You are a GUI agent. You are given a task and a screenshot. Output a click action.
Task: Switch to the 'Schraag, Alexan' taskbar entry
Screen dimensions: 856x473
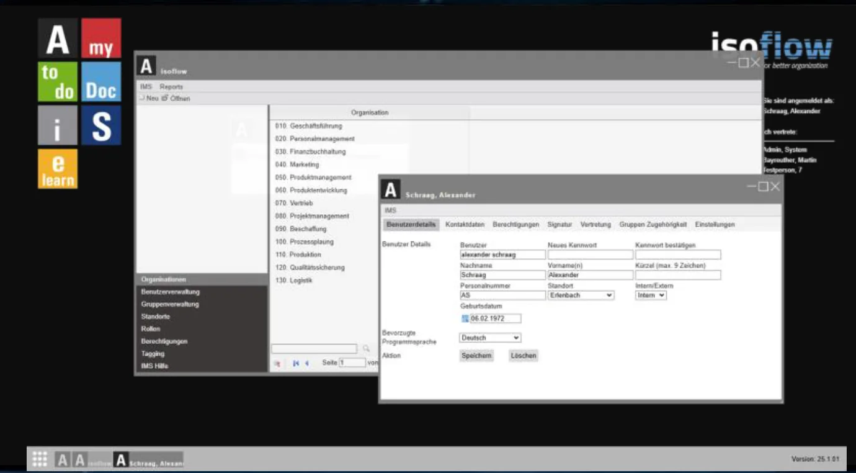coord(149,460)
